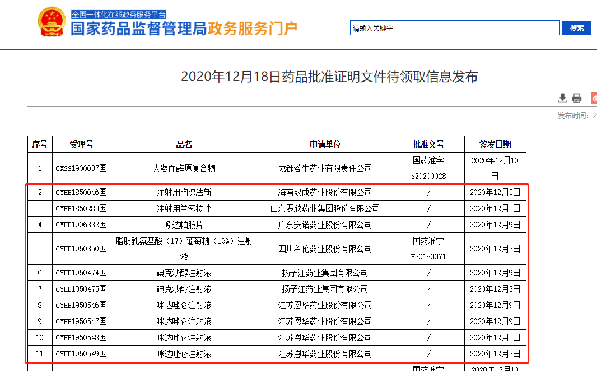597x371 pixels.
Task: Select cell CYHB1850046国
Action: (81, 193)
